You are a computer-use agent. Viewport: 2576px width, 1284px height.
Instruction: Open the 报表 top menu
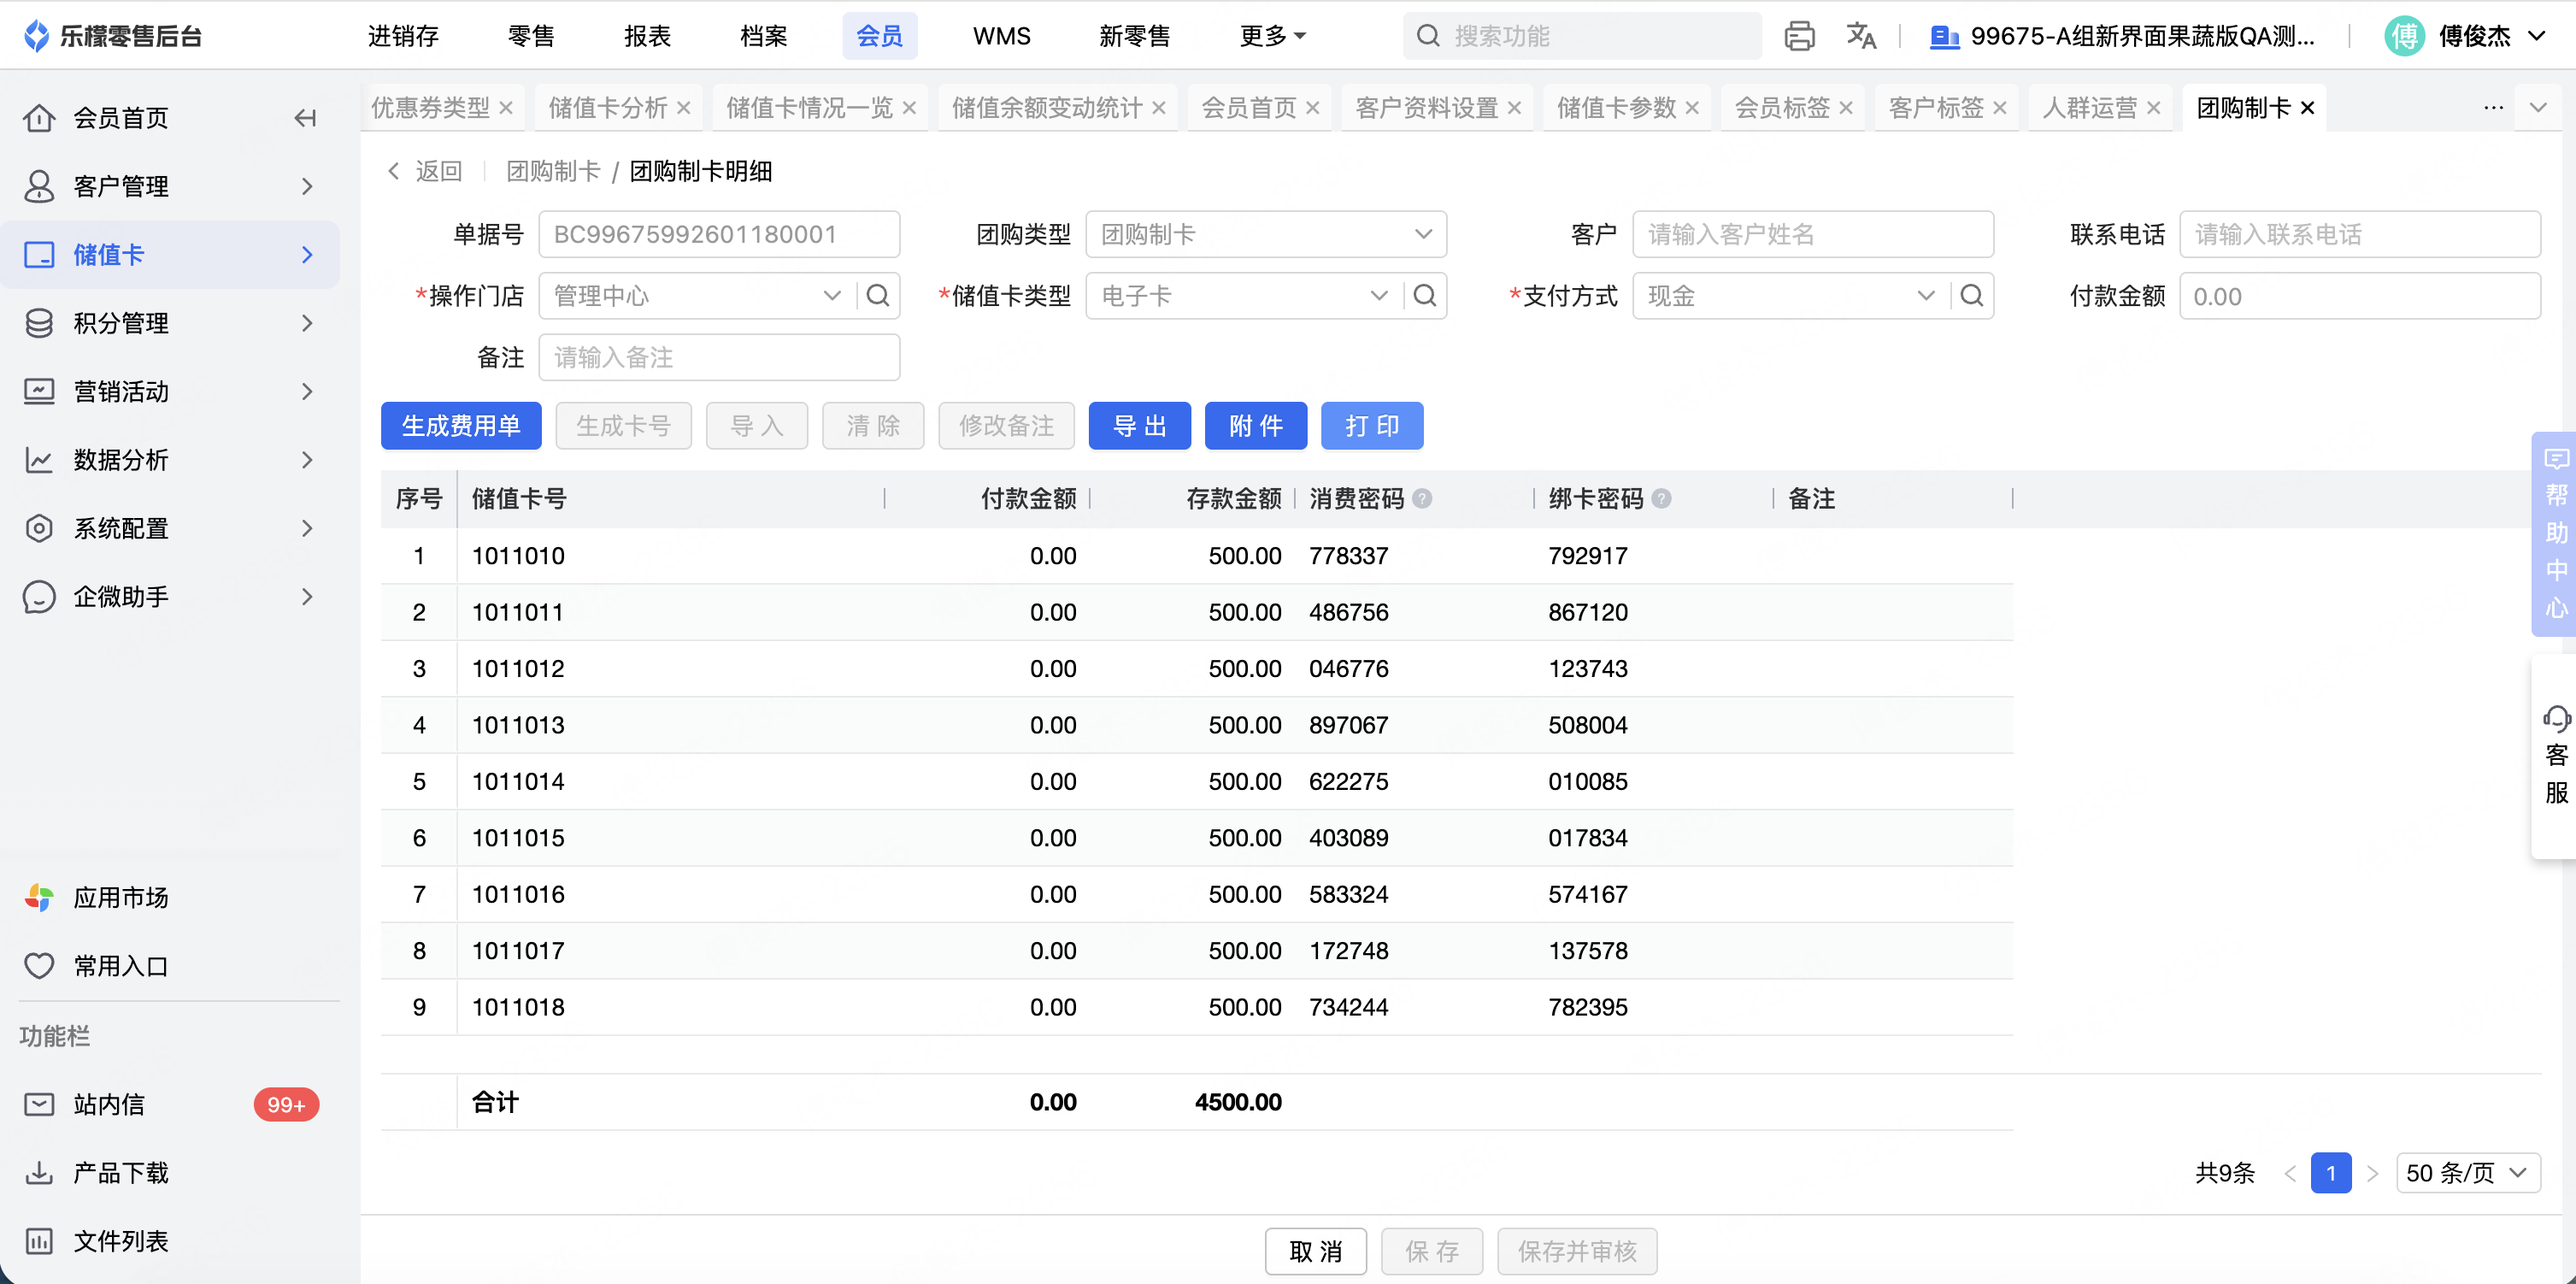point(647,36)
